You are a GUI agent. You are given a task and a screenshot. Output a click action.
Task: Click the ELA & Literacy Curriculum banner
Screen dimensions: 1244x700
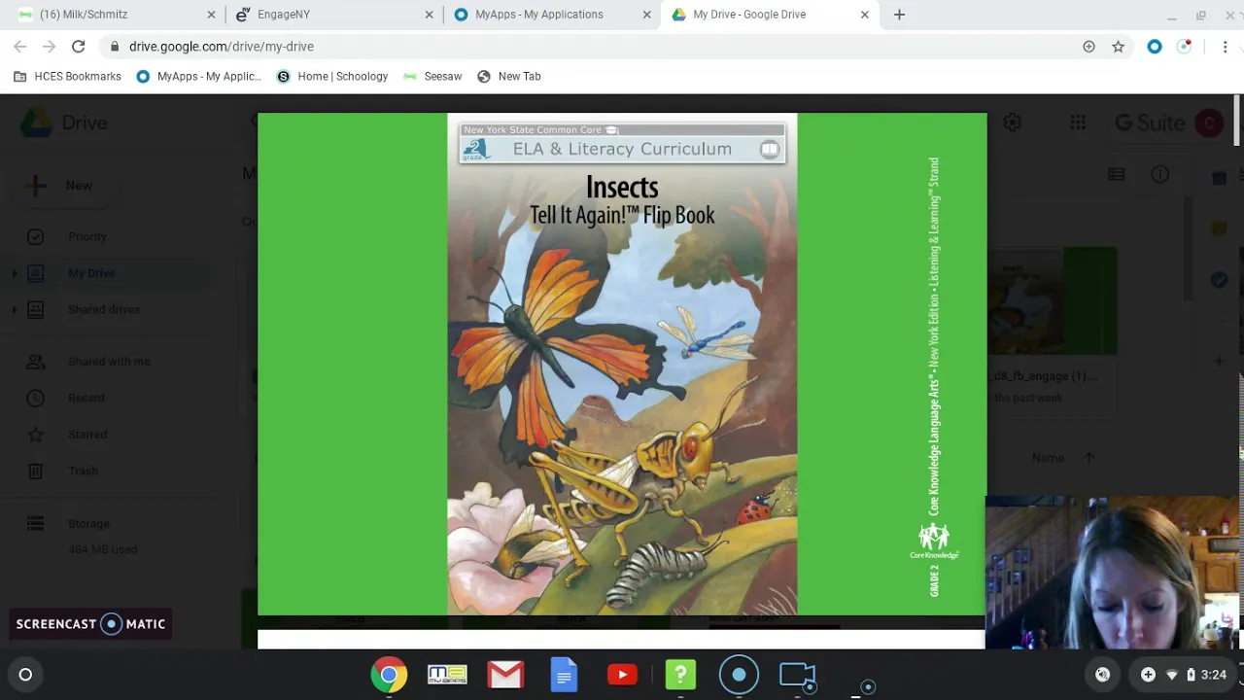[622, 145]
